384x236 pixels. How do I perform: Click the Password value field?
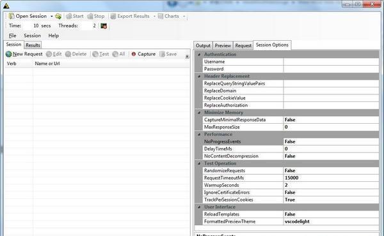[x=331, y=69]
